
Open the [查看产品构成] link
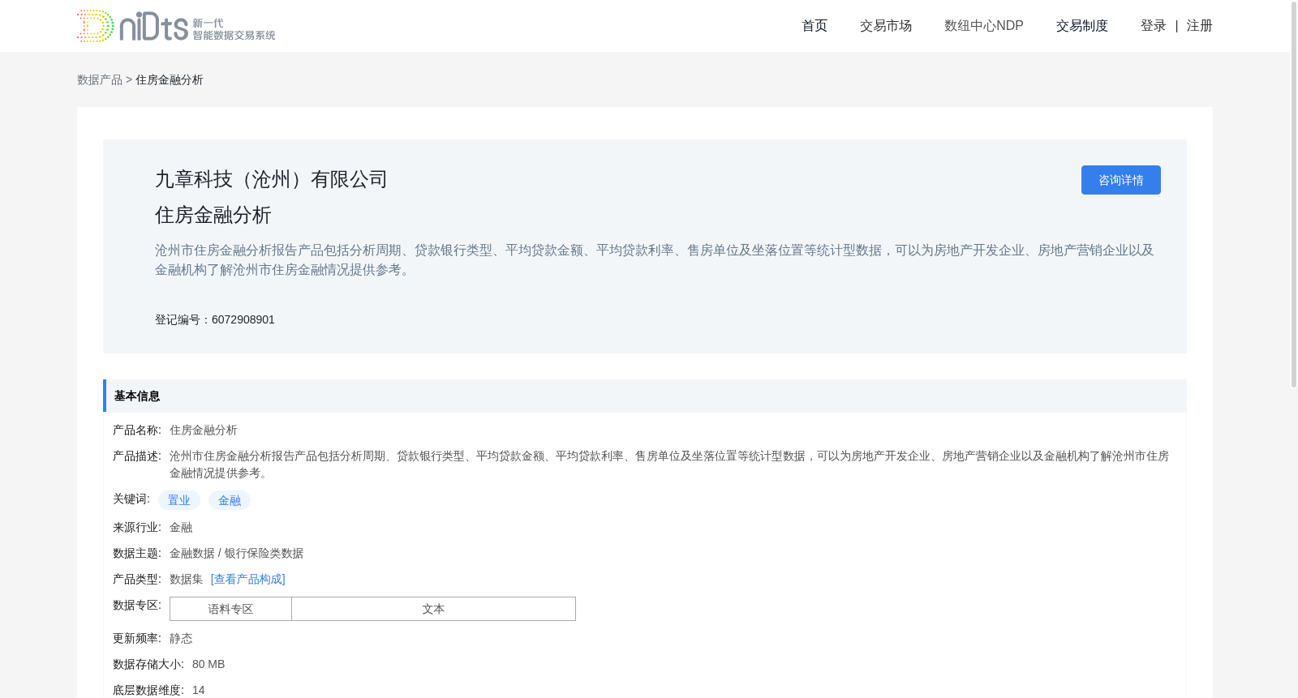click(248, 579)
